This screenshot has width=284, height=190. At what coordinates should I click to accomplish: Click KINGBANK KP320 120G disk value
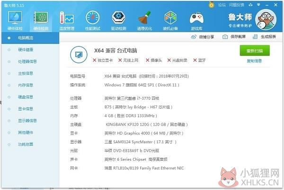point(147,124)
